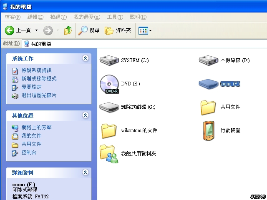Select the 我的共用資料夾 icon

click(x=109, y=154)
